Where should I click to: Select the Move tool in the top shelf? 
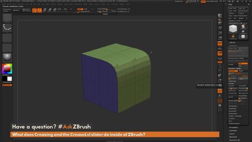tap(44, 10)
